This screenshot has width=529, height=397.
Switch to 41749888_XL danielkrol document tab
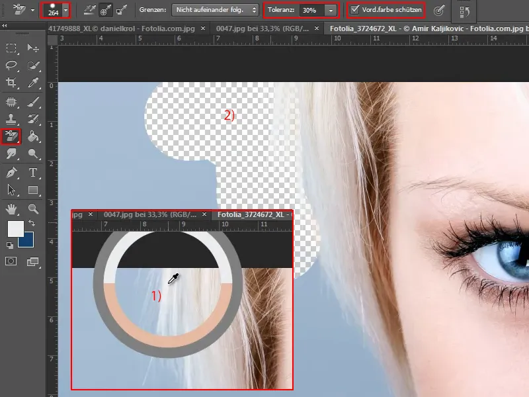coord(122,28)
